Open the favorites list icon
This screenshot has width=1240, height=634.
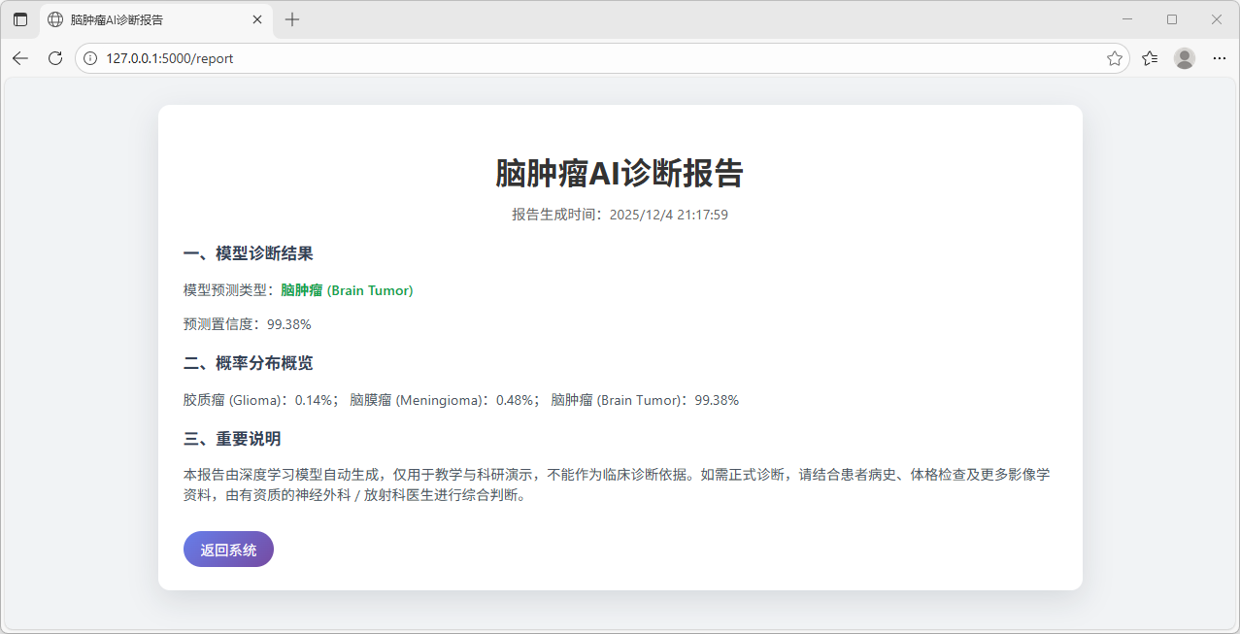coord(1150,58)
